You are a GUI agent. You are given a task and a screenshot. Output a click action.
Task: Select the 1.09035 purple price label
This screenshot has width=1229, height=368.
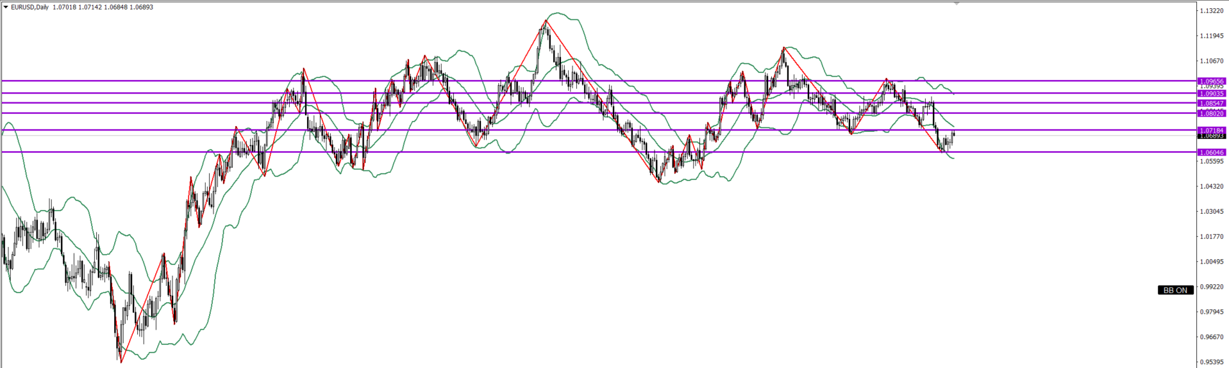tap(1212, 93)
